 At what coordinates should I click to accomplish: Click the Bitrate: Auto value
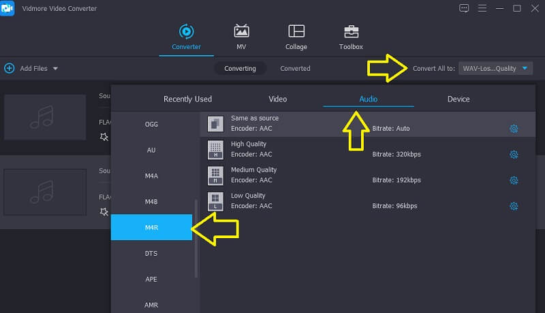[x=391, y=129]
